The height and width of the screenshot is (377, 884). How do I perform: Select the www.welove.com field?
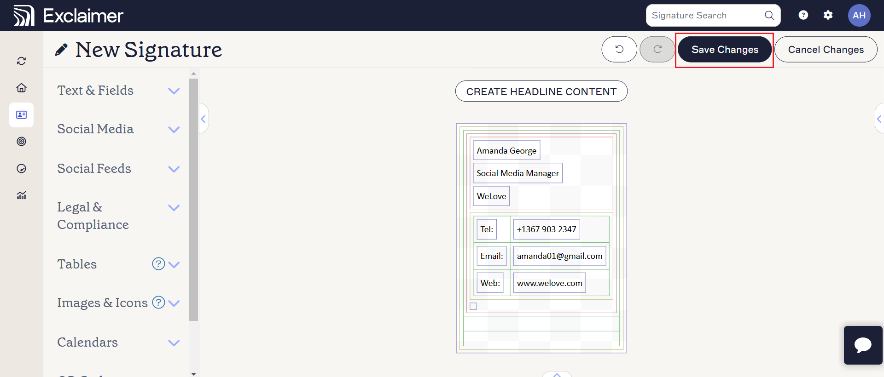pos(549,283)
